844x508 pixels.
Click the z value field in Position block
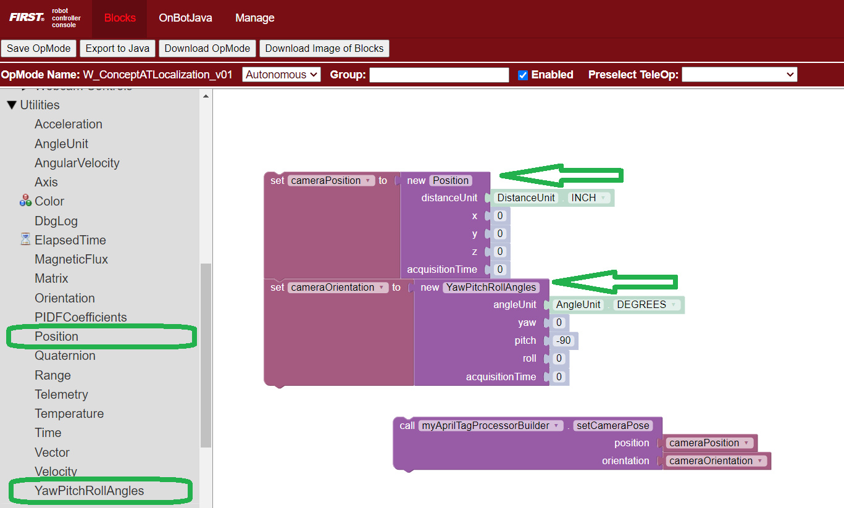coord(500,252)
